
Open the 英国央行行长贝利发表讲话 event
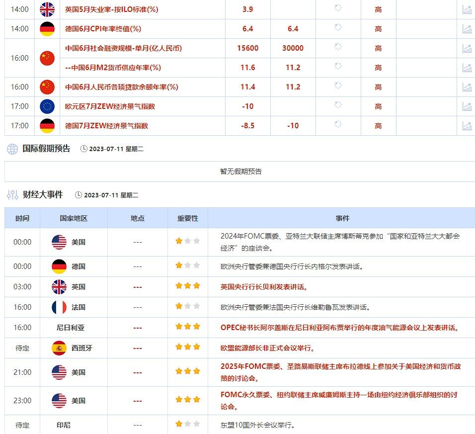pyautogui.click(x=263, y=287)
